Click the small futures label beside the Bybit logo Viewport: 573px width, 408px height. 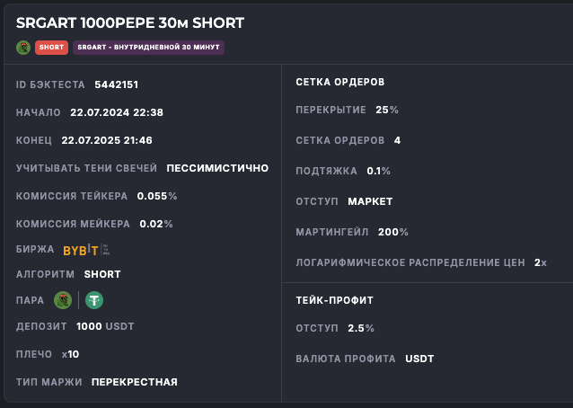(106, 249)
